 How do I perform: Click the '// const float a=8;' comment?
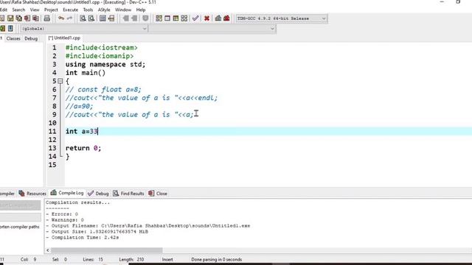tap(103, 90)
